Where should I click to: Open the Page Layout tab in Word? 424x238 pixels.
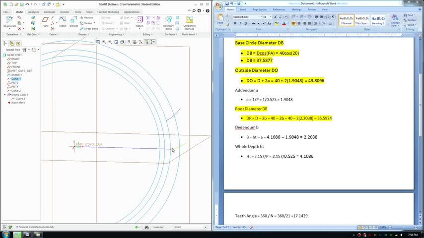coord(259,9)
